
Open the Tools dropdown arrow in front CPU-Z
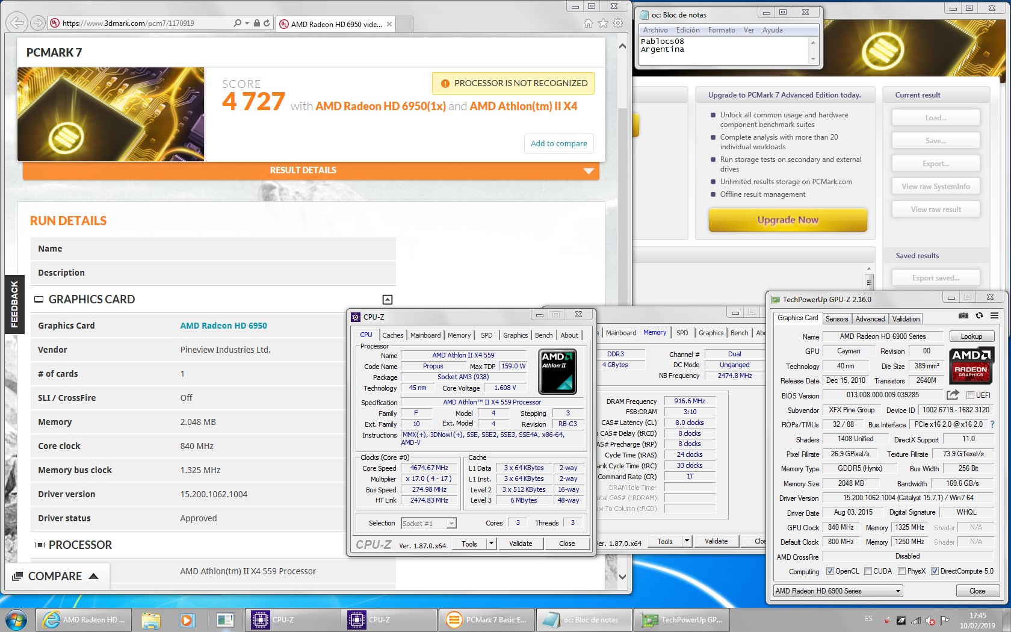491,544
